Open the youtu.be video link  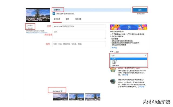click(37, 33)
